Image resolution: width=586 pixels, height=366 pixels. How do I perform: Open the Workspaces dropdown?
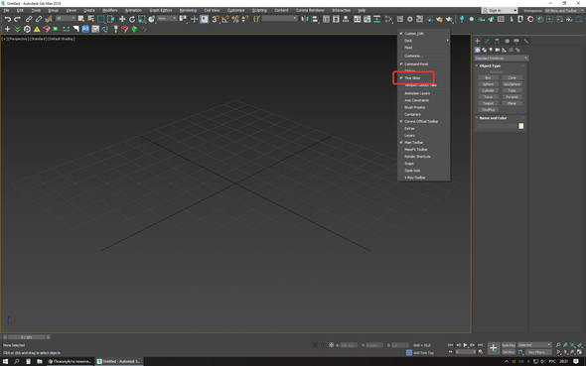click(563, 11)
